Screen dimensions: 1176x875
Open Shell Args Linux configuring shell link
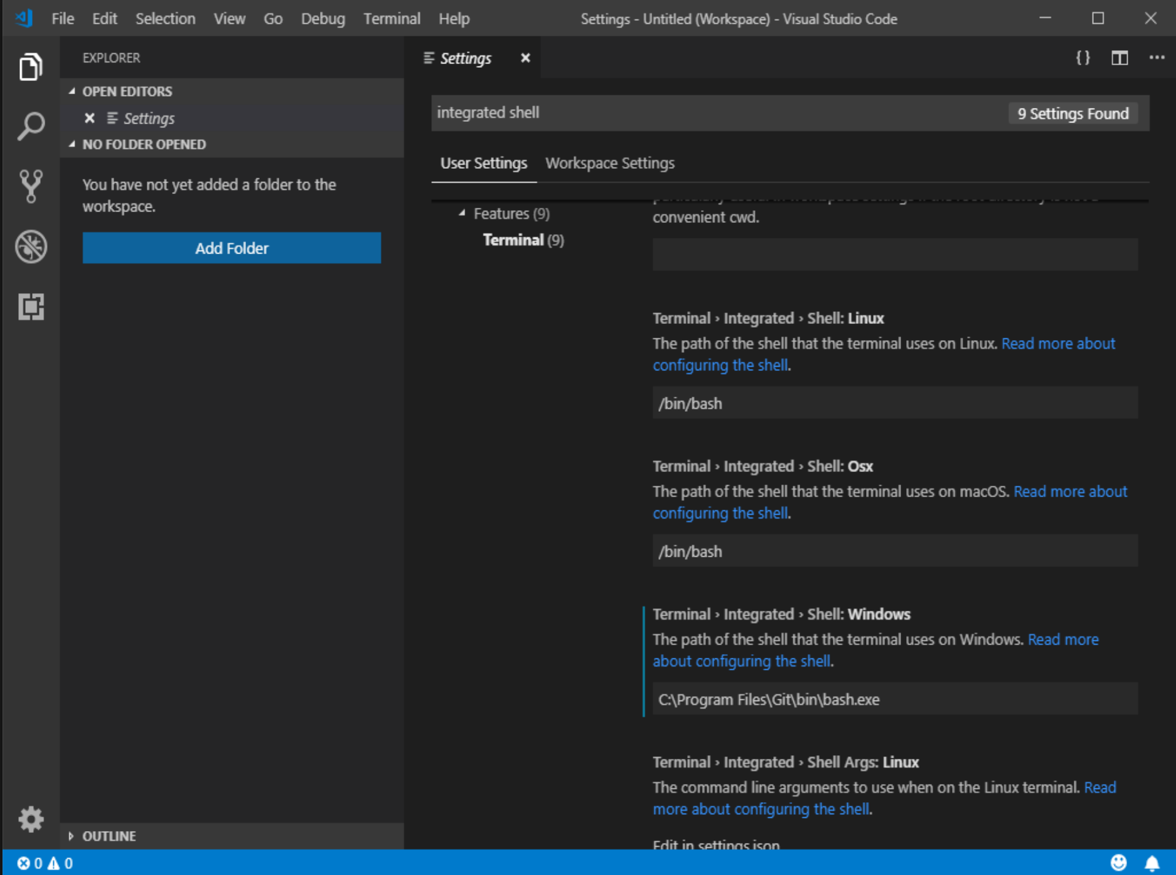761,809
